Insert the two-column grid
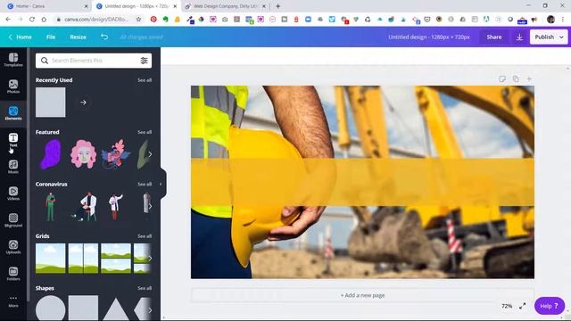The image size is (571, 321). pos(83,258)
